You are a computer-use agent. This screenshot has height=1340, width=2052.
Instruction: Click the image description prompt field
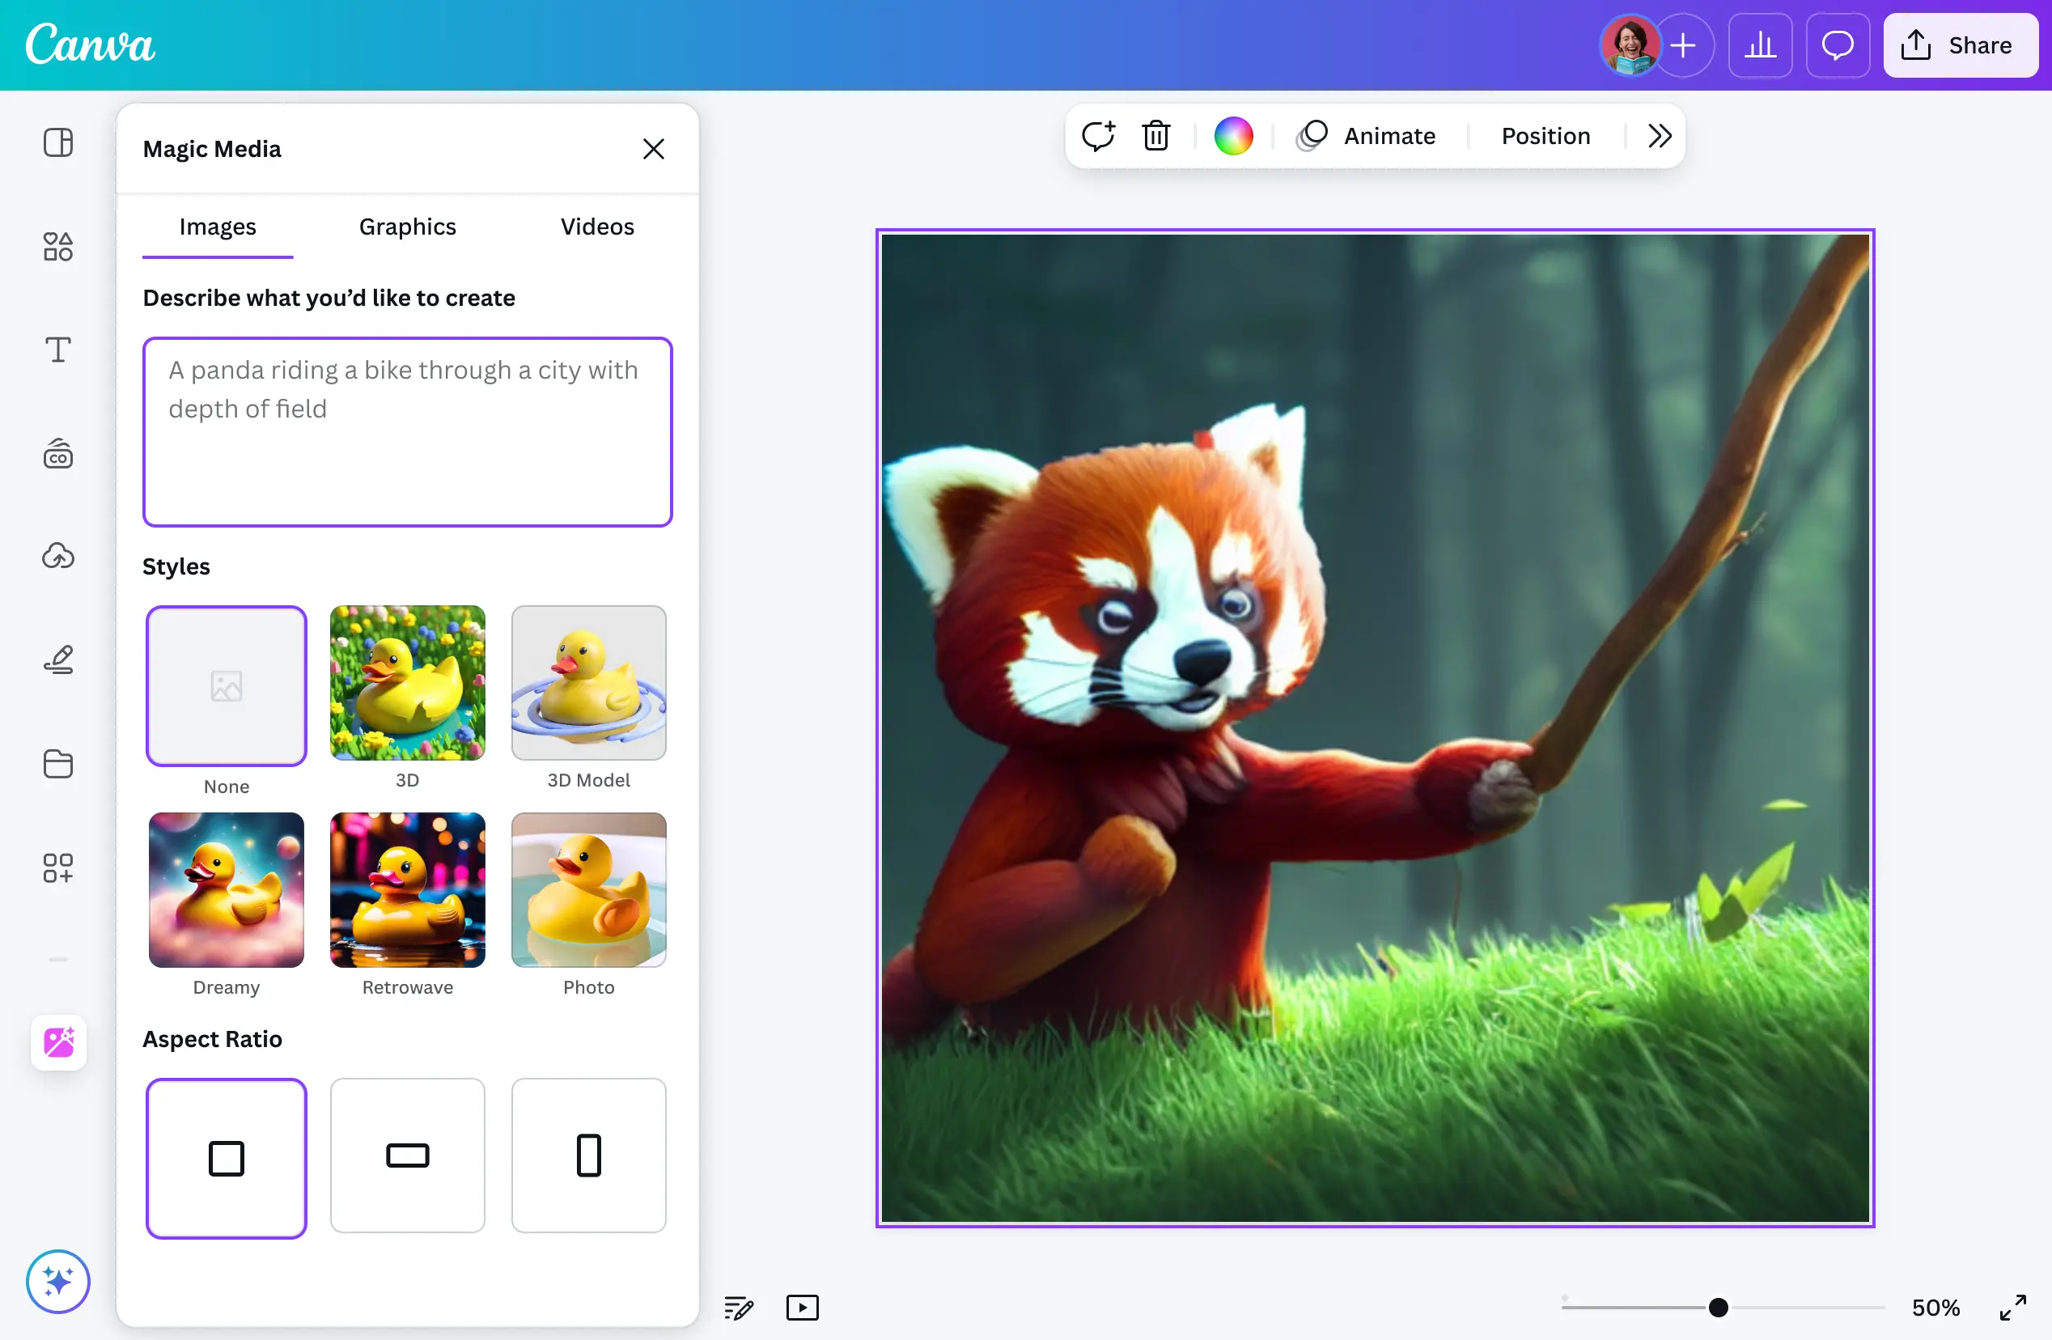[x=407, y=431]
